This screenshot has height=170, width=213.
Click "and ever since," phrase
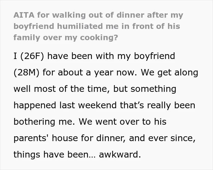[x=162, y=138]
